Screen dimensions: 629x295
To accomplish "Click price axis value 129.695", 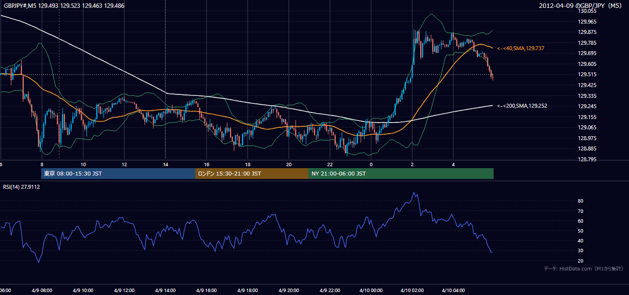I will click(x=588, y=53).
